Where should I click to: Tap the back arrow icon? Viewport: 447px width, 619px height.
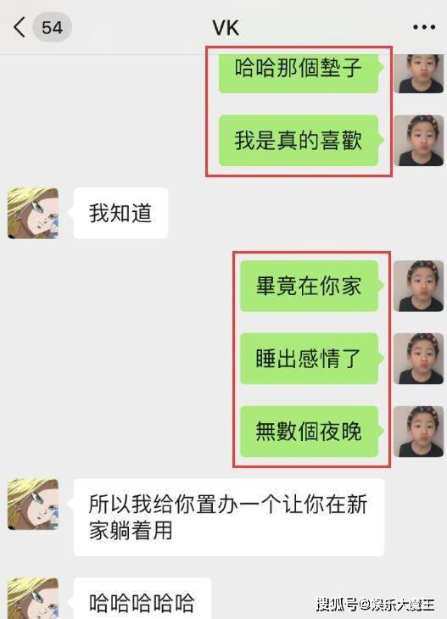[19, 27]
